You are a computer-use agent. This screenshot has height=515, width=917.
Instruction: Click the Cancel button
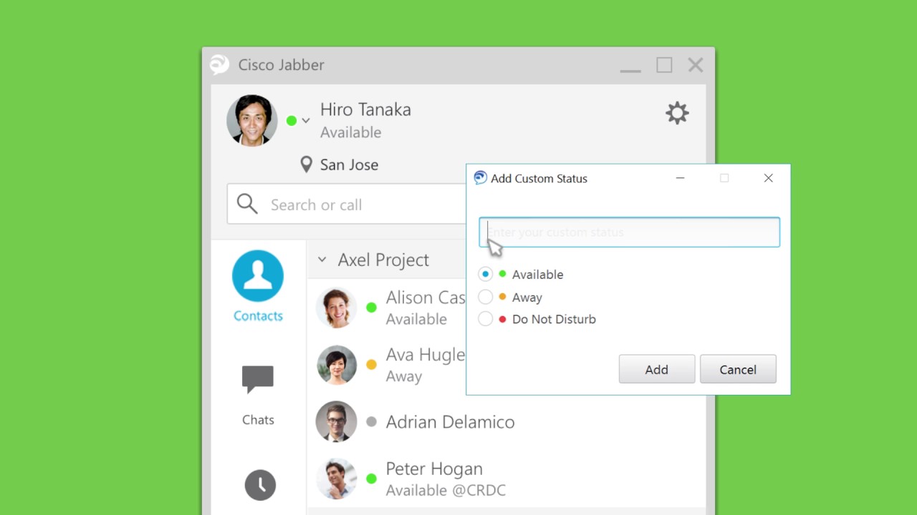pyautogui.click(x=738, y=369)
